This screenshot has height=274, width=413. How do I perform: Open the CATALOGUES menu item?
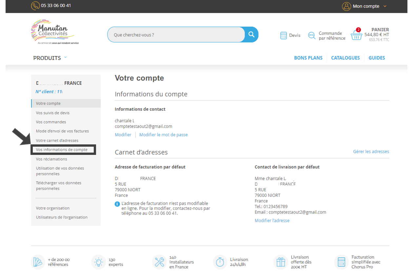(x=345, y=58)
